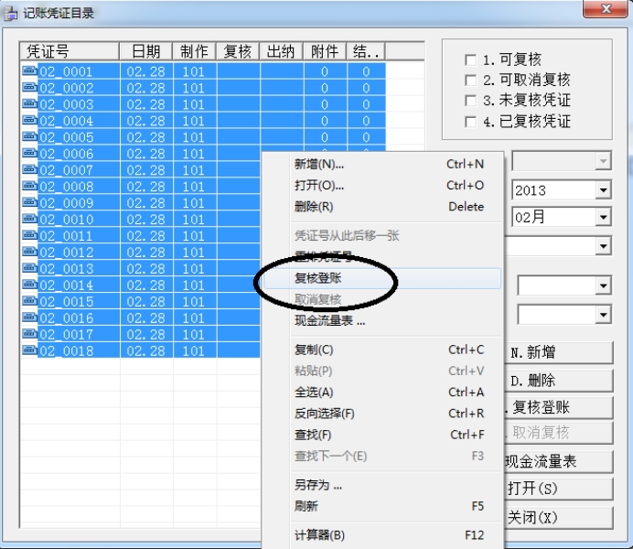The width and height of the screenshot is (633, 549).
Task: Click the voucher icon for row 02_0001
Action: click(x=29, y=71)
